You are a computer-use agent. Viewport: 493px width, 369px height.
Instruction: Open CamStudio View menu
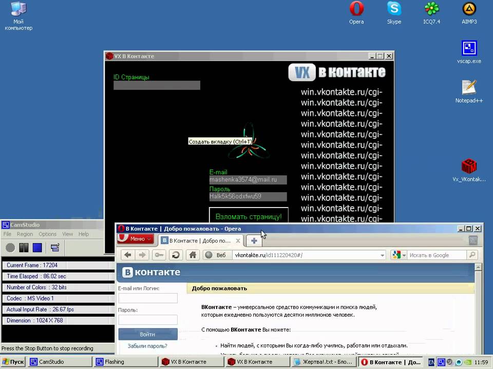pos(67,234)
